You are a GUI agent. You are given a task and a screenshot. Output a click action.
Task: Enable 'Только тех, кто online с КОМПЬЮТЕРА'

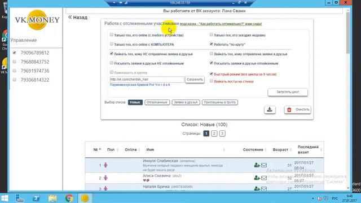112,44
